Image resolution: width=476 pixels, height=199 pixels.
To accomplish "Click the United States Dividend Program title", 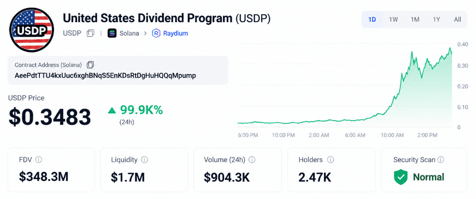I will 148,18.
